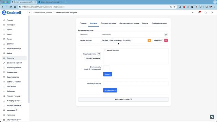Click the refresh icon in top header
The image size is (217, 122).
tap(205, 13)
